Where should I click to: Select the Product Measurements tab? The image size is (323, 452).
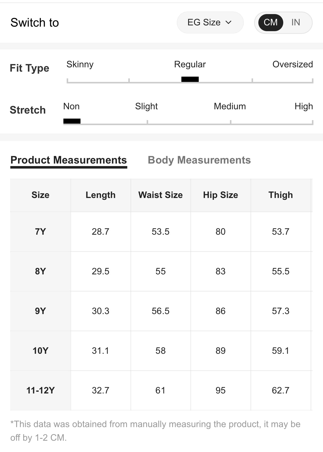tap(69, 160)
